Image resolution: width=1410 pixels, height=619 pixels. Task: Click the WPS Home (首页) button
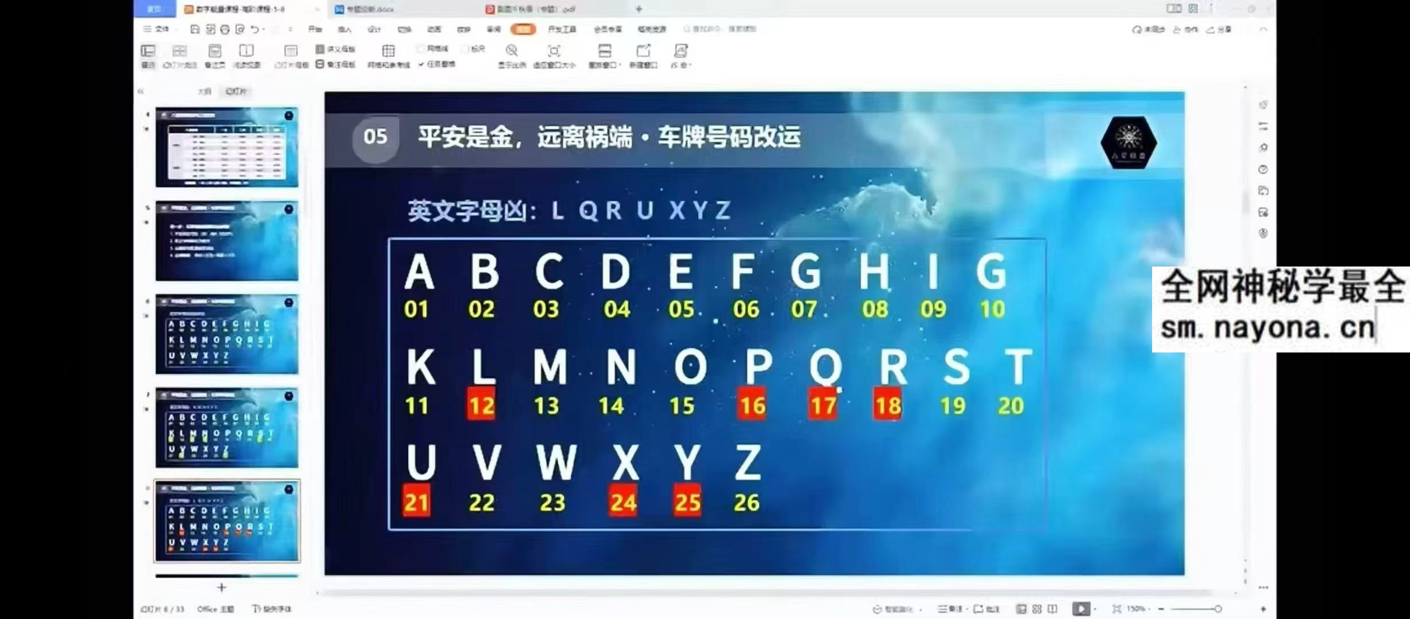154,9
